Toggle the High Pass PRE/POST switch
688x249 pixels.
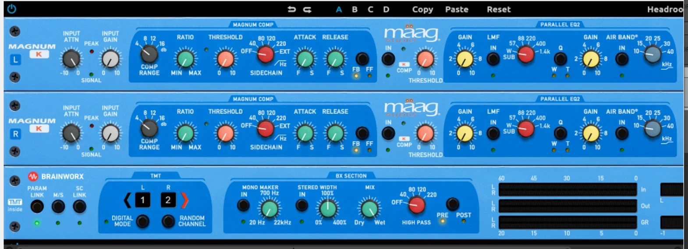(x=453, y=204)
